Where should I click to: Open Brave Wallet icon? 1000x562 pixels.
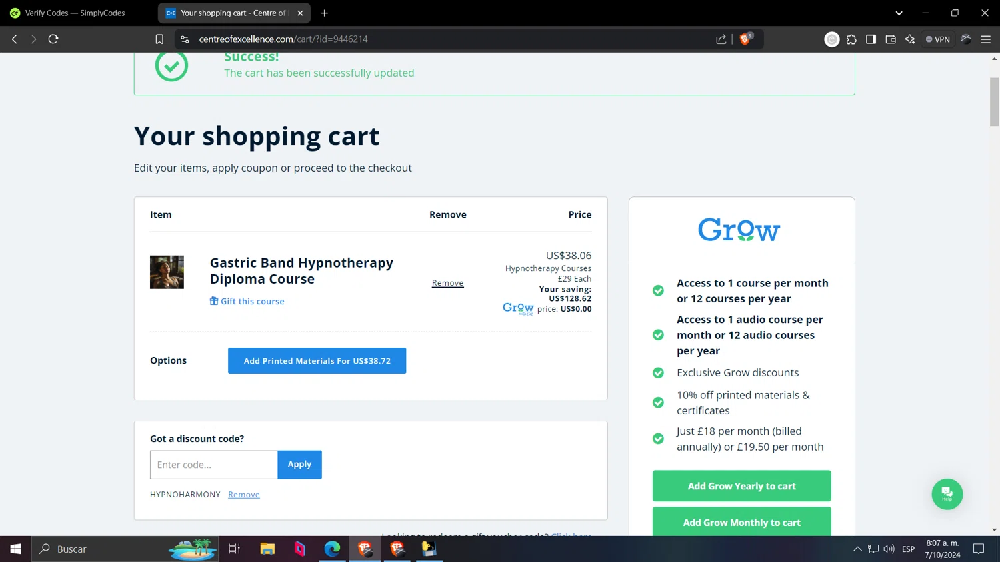tap(891, 39)
